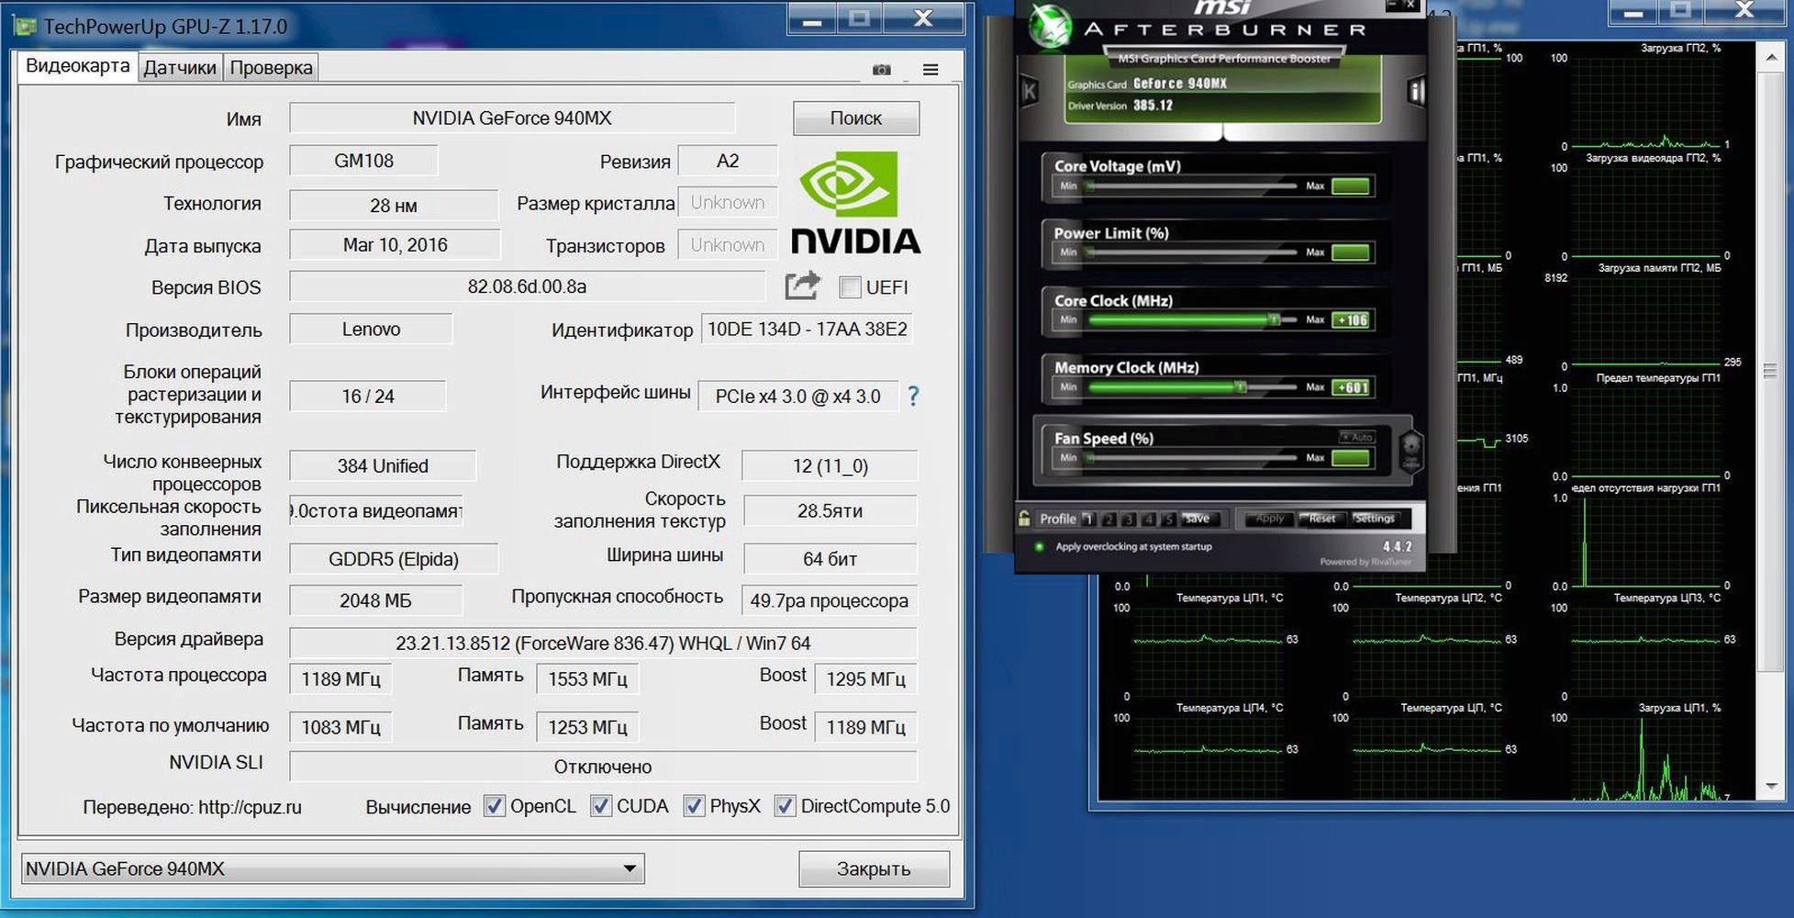Toggle fan speed Auto mode

tap(1356, 437)
